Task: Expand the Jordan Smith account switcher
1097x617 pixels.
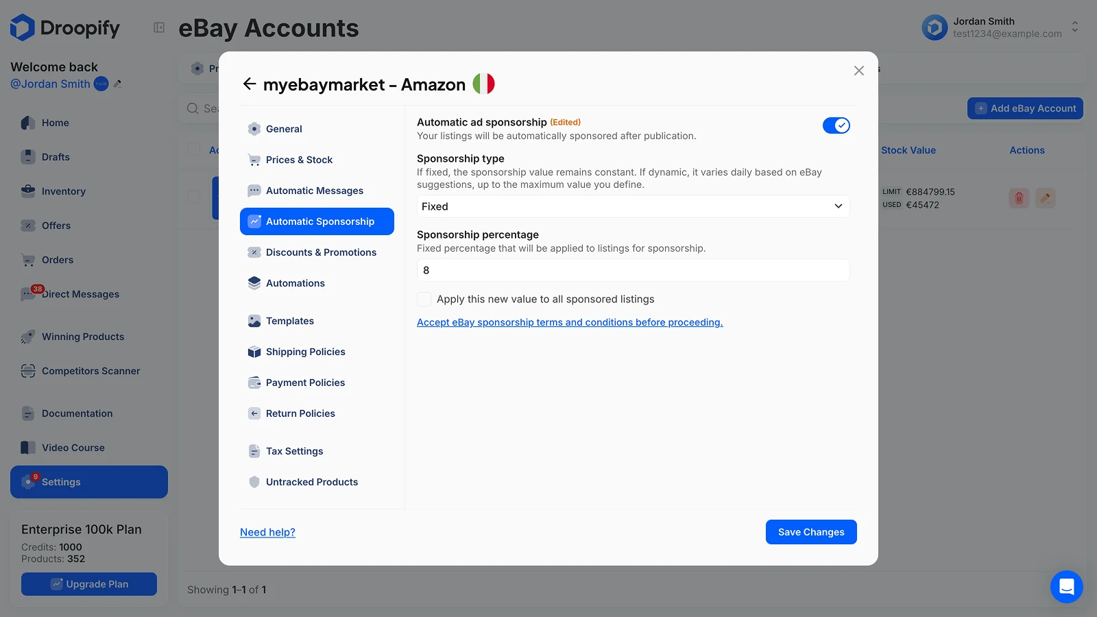Action: (x=1074, y=27)
